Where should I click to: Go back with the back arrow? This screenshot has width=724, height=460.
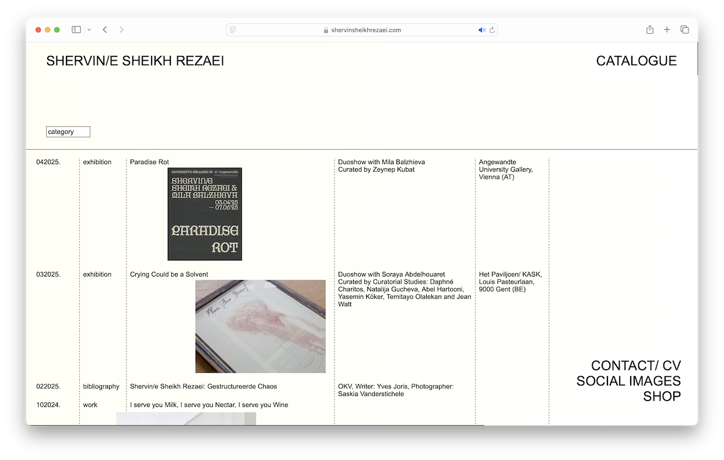point(105,30)
